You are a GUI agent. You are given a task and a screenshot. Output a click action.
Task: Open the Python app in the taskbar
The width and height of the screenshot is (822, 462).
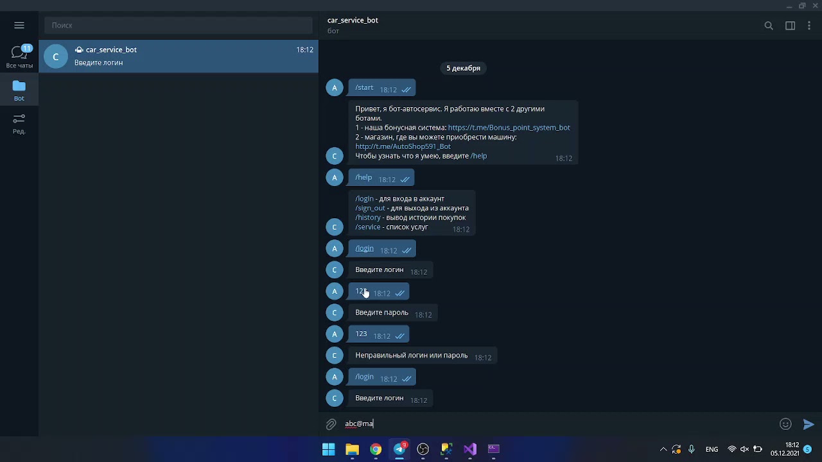point(446,449)
